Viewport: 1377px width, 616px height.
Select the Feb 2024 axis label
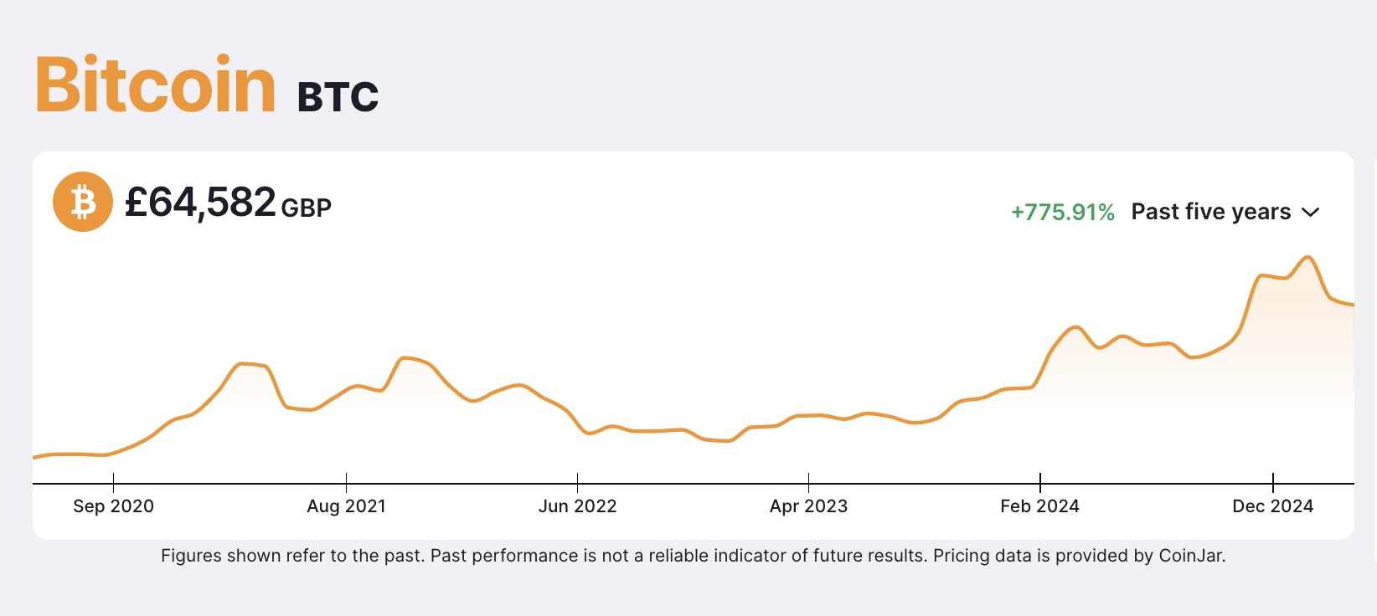coord(1039,506)
